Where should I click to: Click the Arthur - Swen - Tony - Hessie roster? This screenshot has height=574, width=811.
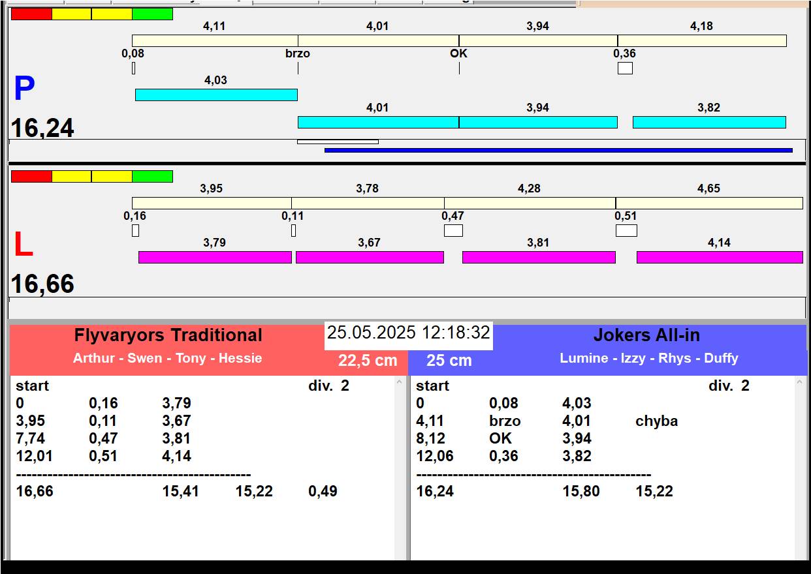tap(167, 358)
